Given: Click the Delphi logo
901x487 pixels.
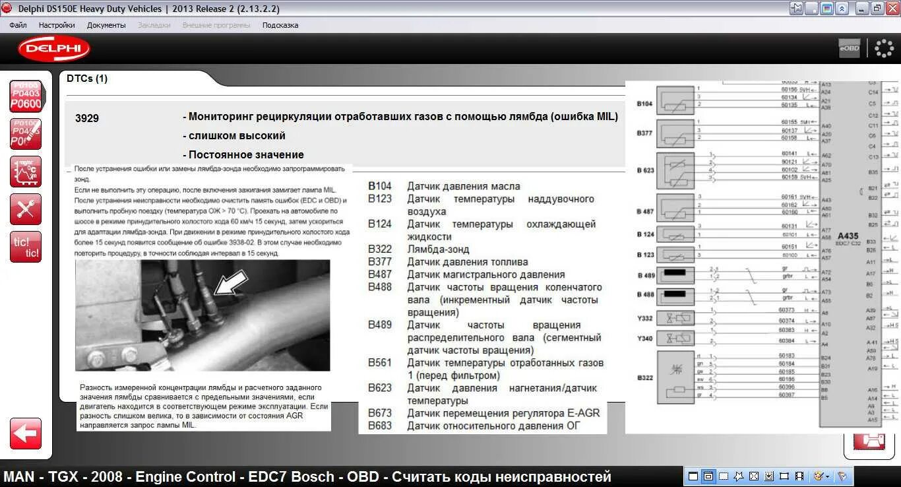Looking at the screenshot, I should [54, 49].
